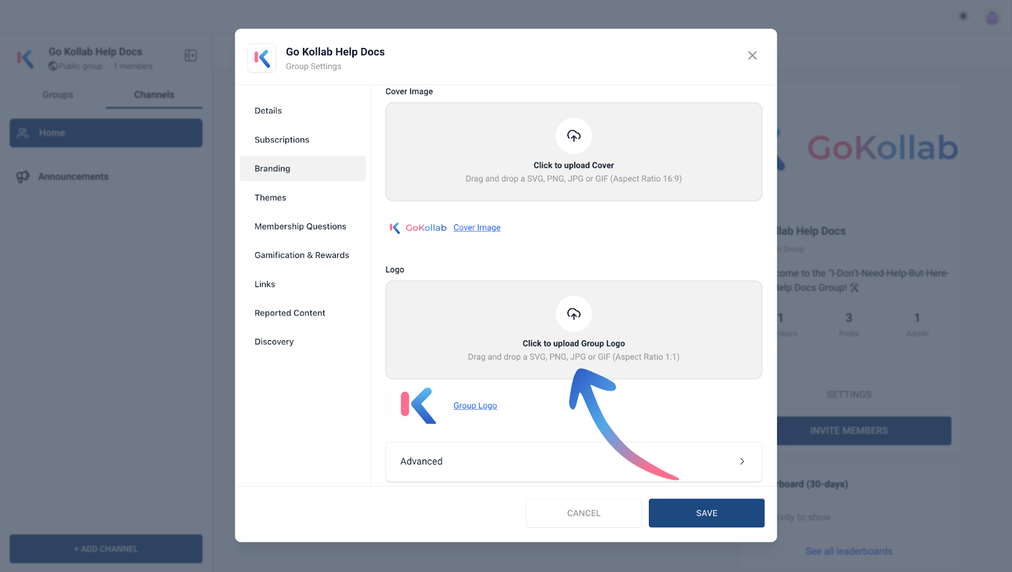Click the Cancel button
1012x572 pixels.
click(584, 513)
